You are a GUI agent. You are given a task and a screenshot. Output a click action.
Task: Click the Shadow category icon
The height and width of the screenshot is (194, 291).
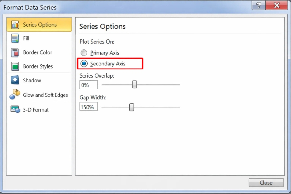[x=15, y=80]
